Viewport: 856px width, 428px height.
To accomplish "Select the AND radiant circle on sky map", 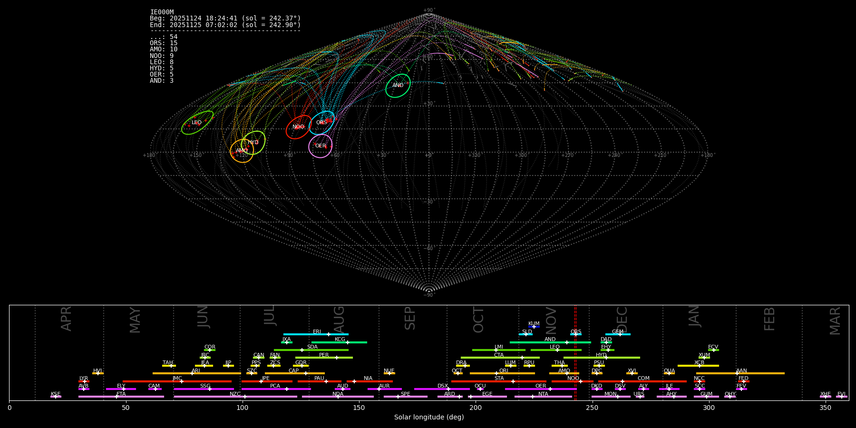I will (x=398, y=86).
